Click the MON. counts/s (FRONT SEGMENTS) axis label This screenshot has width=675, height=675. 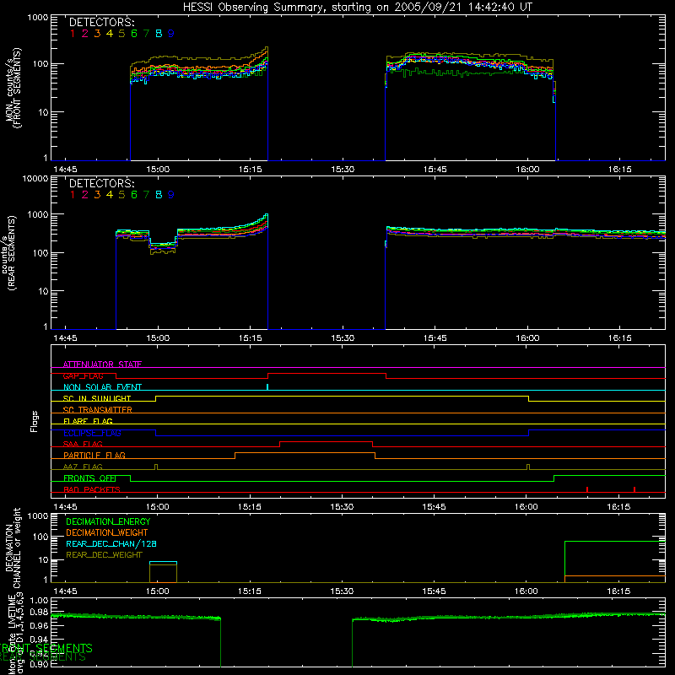tap(13, 89)
